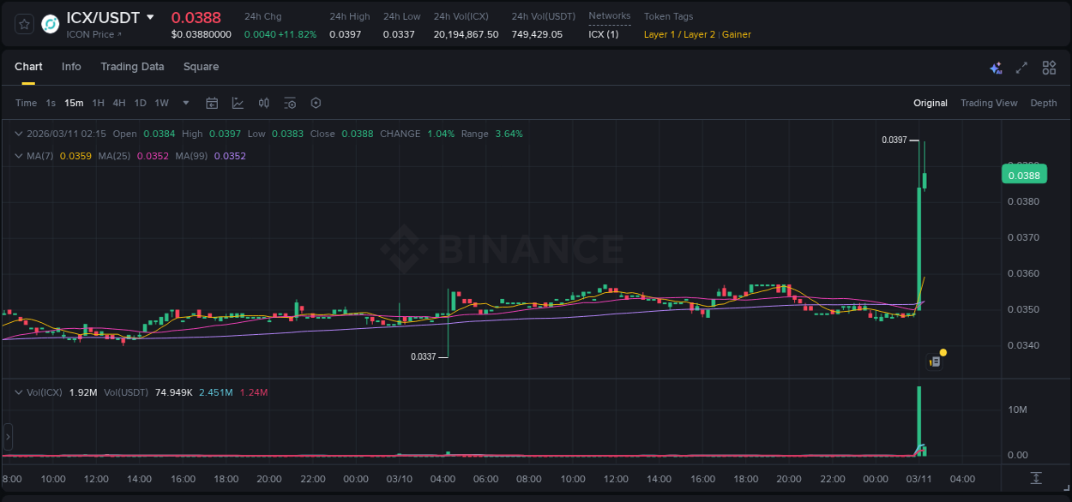Open the indicators icon beside chart style
This screenshot has width=1072, height=502.
tap(264, 103)
